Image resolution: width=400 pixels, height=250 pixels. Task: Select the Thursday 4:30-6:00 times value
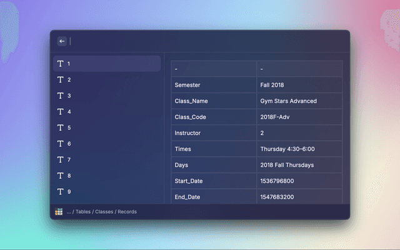pyautogui.click(x=287, y=149)
